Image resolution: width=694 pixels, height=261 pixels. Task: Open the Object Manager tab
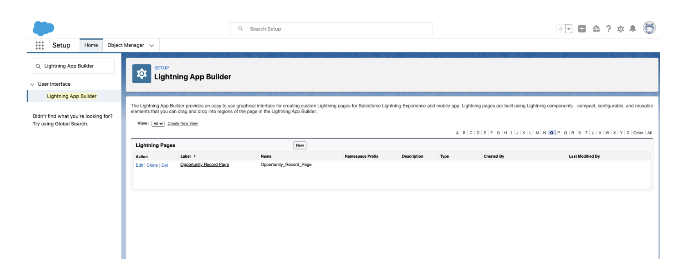tap(126, 45)
